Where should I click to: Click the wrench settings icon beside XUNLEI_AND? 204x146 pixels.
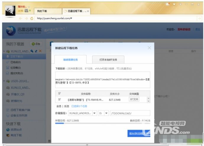click(x=32, y=51)
